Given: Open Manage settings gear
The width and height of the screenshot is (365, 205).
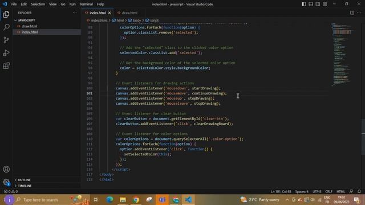Looking at the screenshot, I should [6, 182].
